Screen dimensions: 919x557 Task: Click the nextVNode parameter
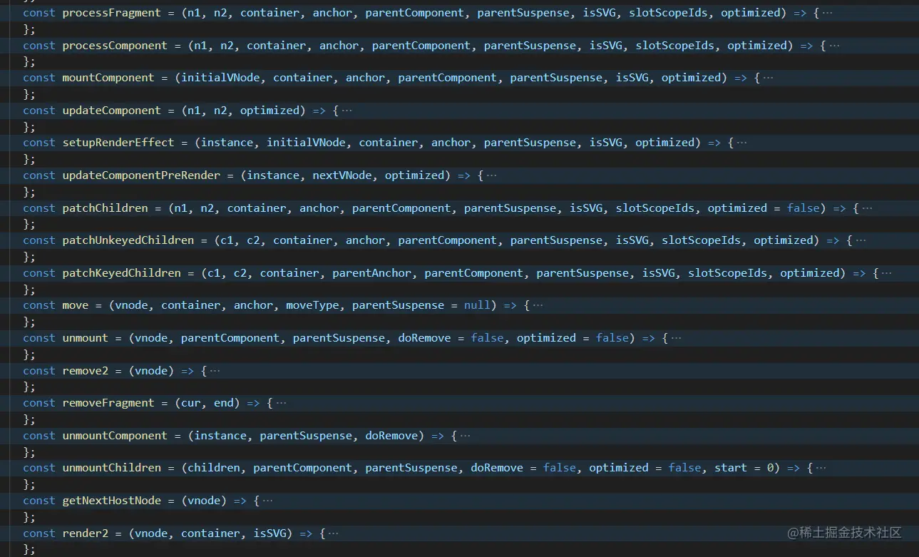(x=342, y=175)
